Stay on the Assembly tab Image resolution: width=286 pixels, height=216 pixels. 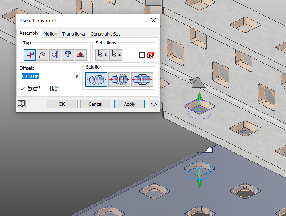click(29, 33)
